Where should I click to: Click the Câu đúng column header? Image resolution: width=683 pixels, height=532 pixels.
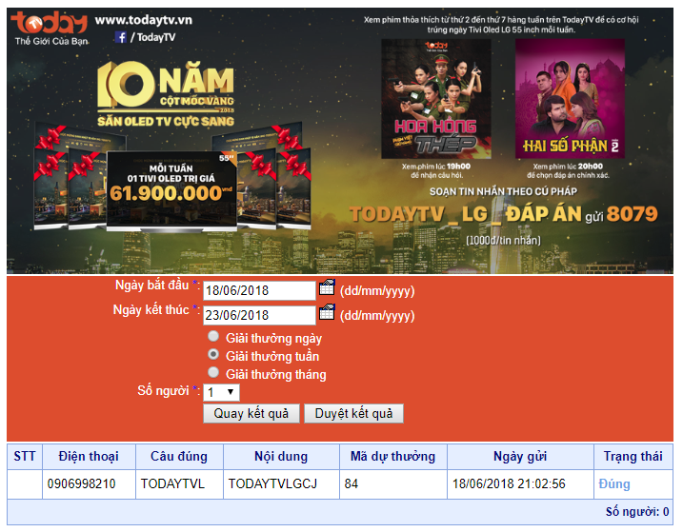click(179, 456)
